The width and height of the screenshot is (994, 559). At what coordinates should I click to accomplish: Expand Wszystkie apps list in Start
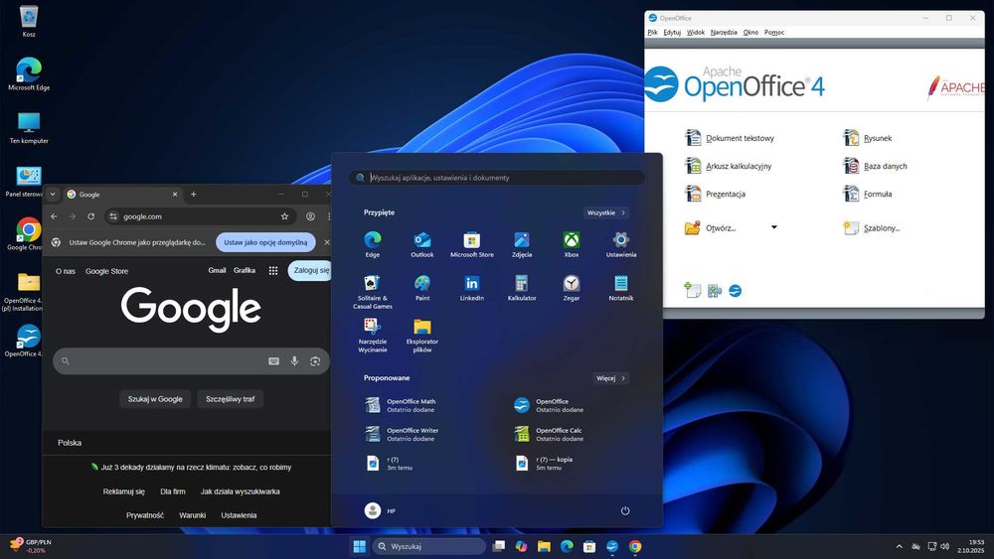coord(606,212)
